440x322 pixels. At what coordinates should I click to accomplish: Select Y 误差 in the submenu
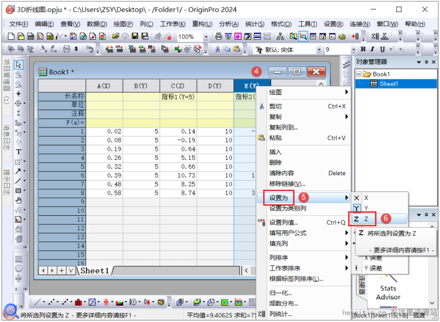379,268
